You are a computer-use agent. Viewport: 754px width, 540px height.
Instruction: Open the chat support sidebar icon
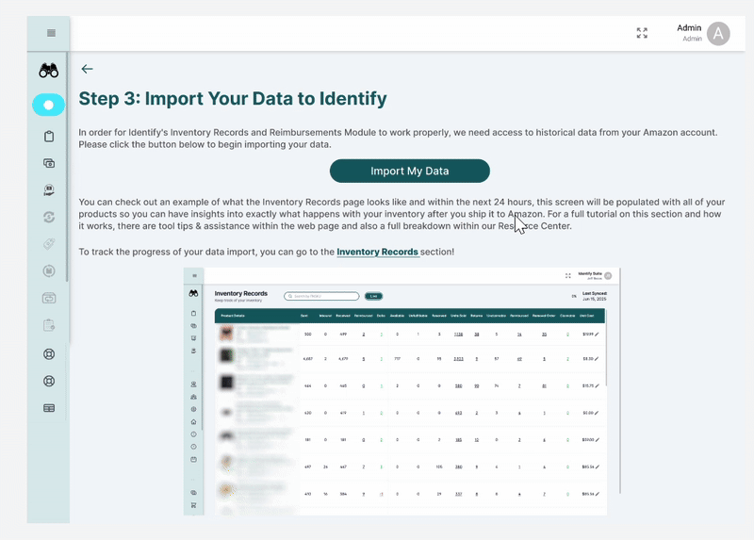(49, 190)
